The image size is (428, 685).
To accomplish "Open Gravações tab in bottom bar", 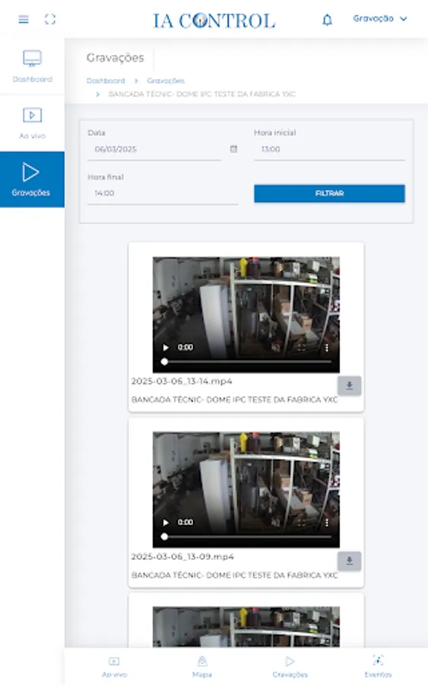I will click(x=290, y=667).
